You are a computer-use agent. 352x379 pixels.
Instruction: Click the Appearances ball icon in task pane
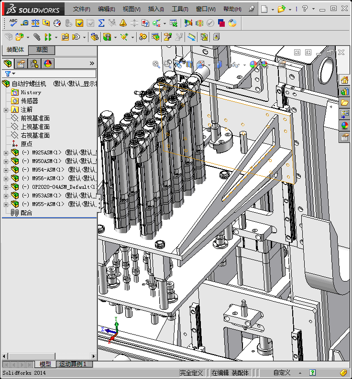click(344, 126)
